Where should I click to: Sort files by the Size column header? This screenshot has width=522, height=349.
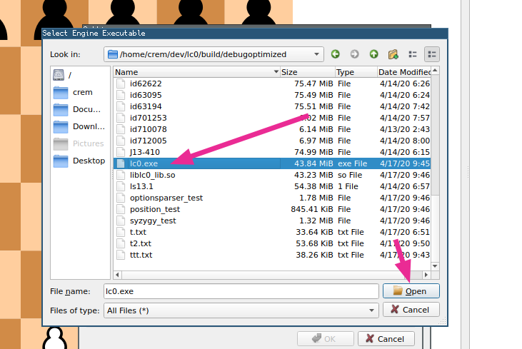point(306,72)
